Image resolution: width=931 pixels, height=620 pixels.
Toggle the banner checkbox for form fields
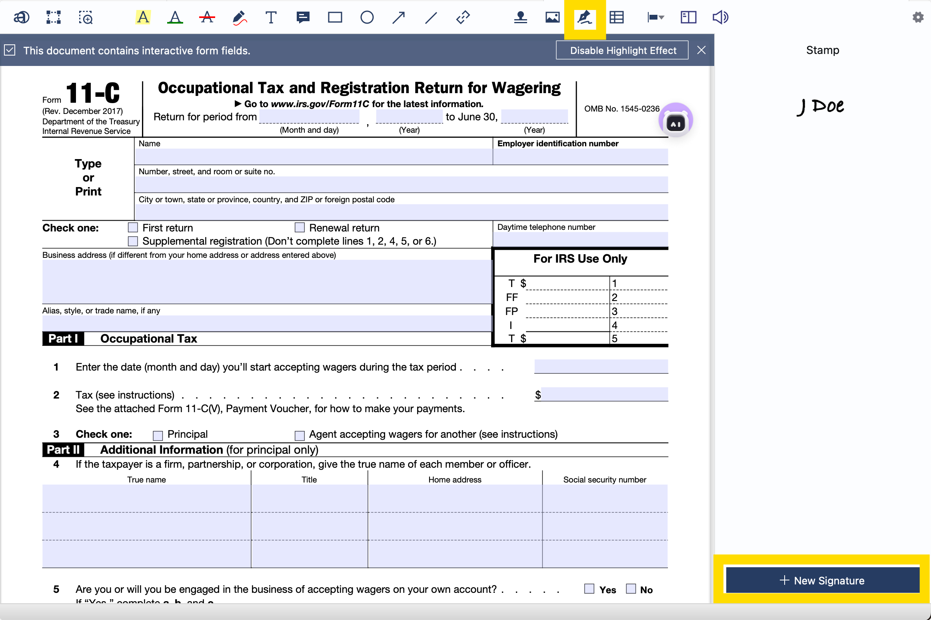point(10,50)
